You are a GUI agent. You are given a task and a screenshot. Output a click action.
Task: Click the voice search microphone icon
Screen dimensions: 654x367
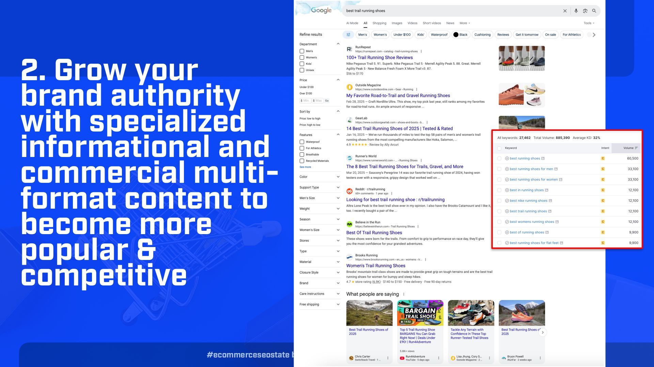click(576, 11)
